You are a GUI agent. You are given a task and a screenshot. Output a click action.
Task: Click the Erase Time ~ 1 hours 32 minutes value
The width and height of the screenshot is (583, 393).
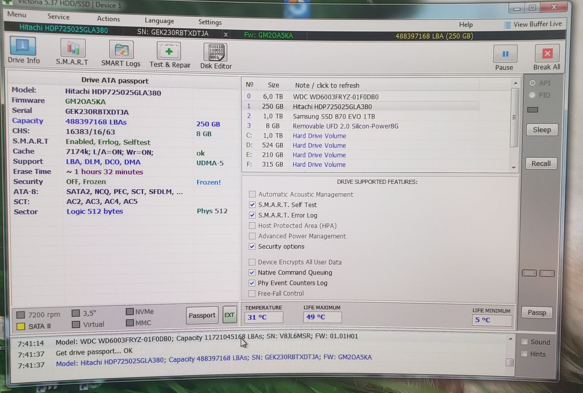tap(104, 172)
